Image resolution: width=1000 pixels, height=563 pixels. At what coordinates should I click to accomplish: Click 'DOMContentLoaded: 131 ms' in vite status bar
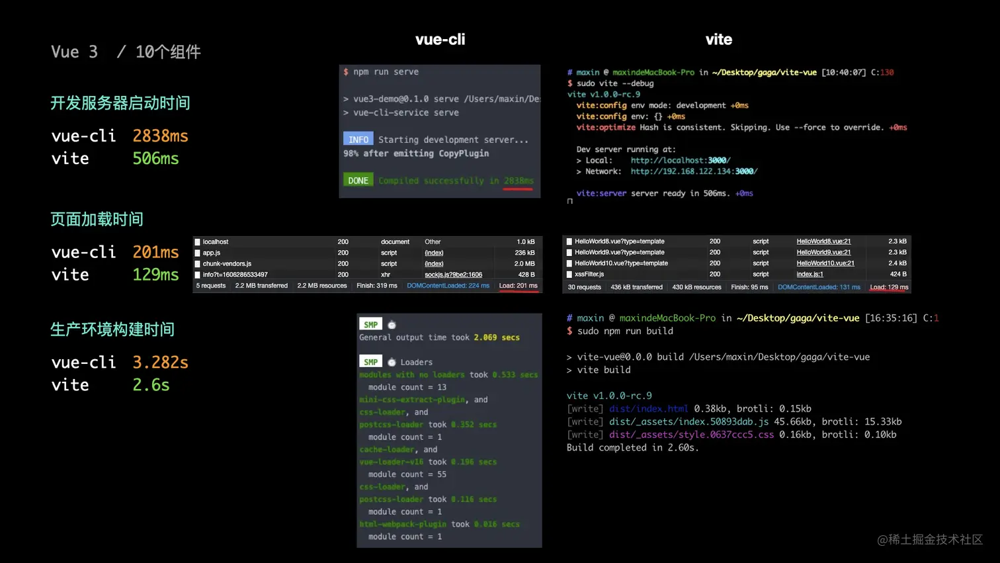[819, 287]
